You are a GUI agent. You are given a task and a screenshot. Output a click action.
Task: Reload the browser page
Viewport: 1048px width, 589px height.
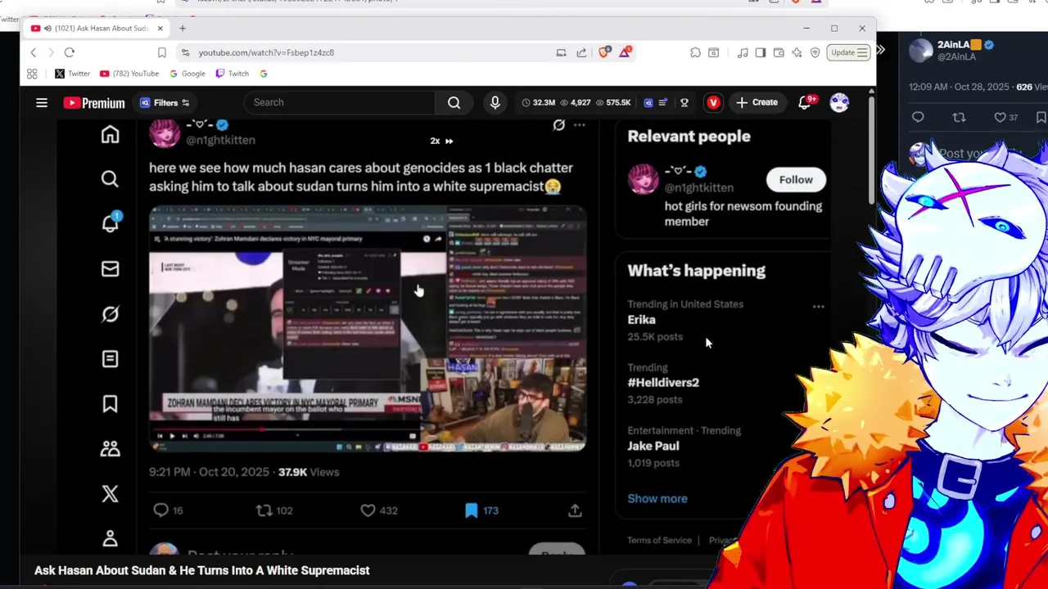coord(70,52)
